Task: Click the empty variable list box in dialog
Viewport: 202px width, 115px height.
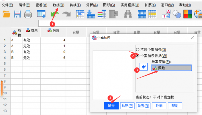Action: [113, 75]
